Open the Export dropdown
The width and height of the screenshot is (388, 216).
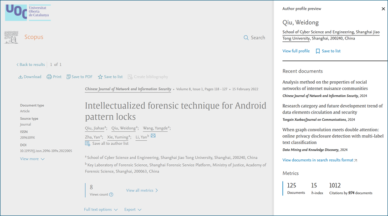point(133,210)
